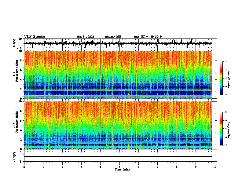Select the May 3, 2024 date label
Screen dimensions: 242x187
[85, 37]
